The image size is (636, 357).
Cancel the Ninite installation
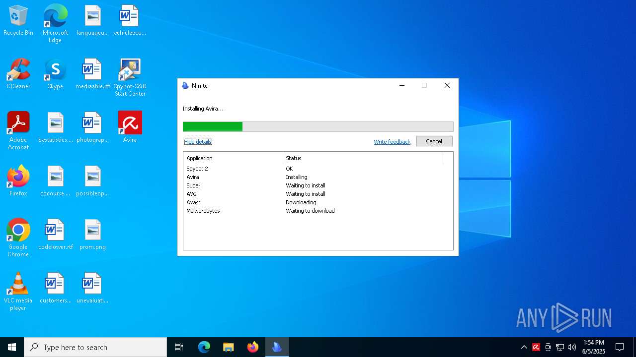pos(434,141)
